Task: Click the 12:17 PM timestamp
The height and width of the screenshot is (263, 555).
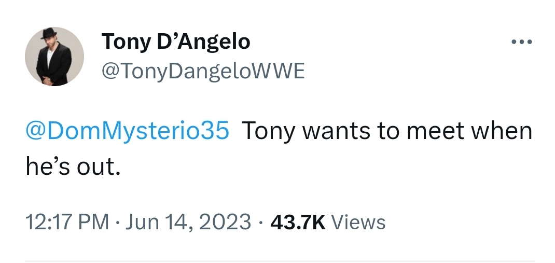Action: (67, 222)
